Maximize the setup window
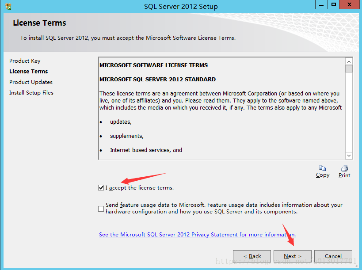 pyautogui.click(x=333, y=4)
